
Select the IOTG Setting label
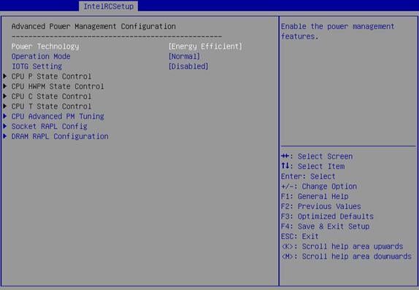pos(37,66)
